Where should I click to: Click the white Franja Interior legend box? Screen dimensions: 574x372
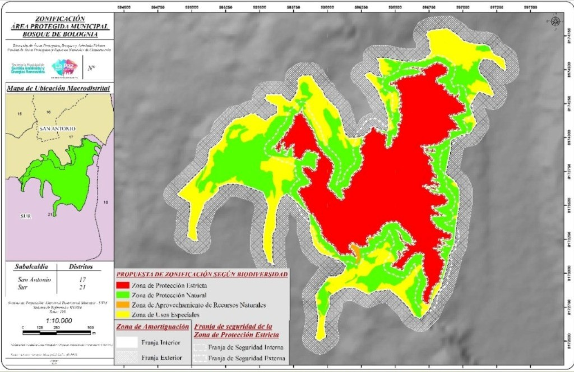pyautogui.click(x=127, y=342)
